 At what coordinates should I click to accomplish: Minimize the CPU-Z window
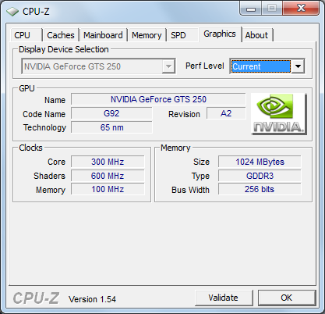coord(251,9)
